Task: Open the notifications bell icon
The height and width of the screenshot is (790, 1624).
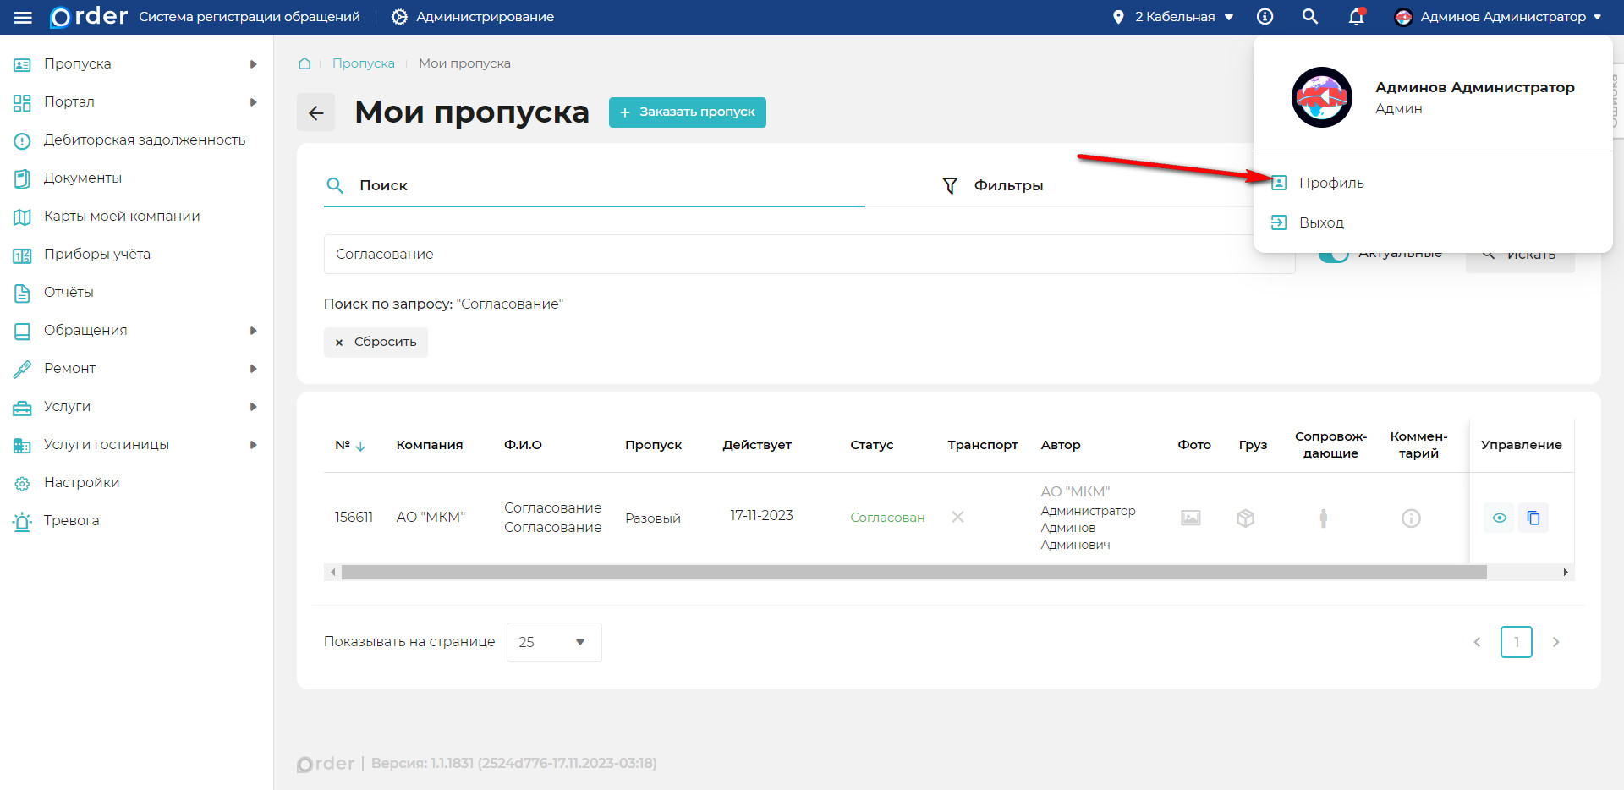Action: [1356, 16]
